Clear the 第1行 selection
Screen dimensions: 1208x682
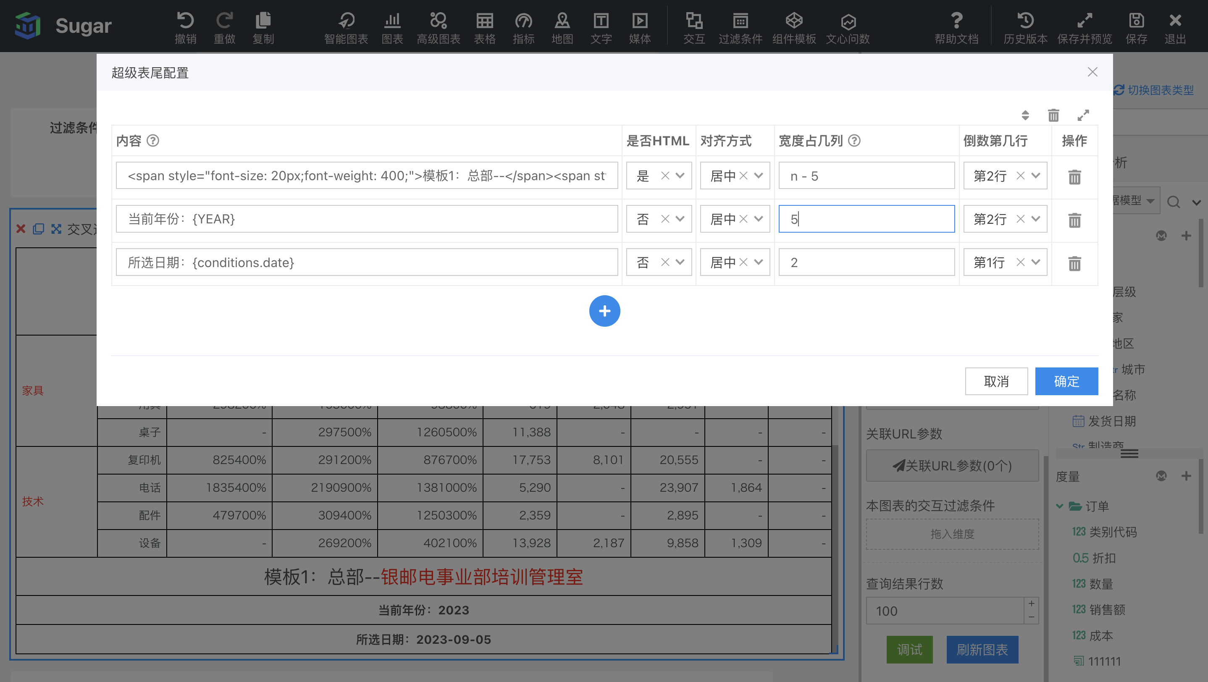click(x=1020, y=262)
